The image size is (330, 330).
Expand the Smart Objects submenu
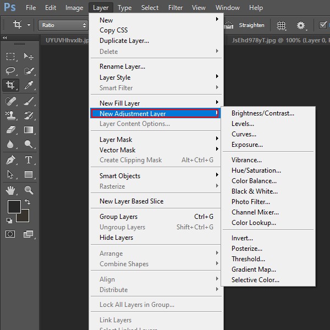[156, 176]
